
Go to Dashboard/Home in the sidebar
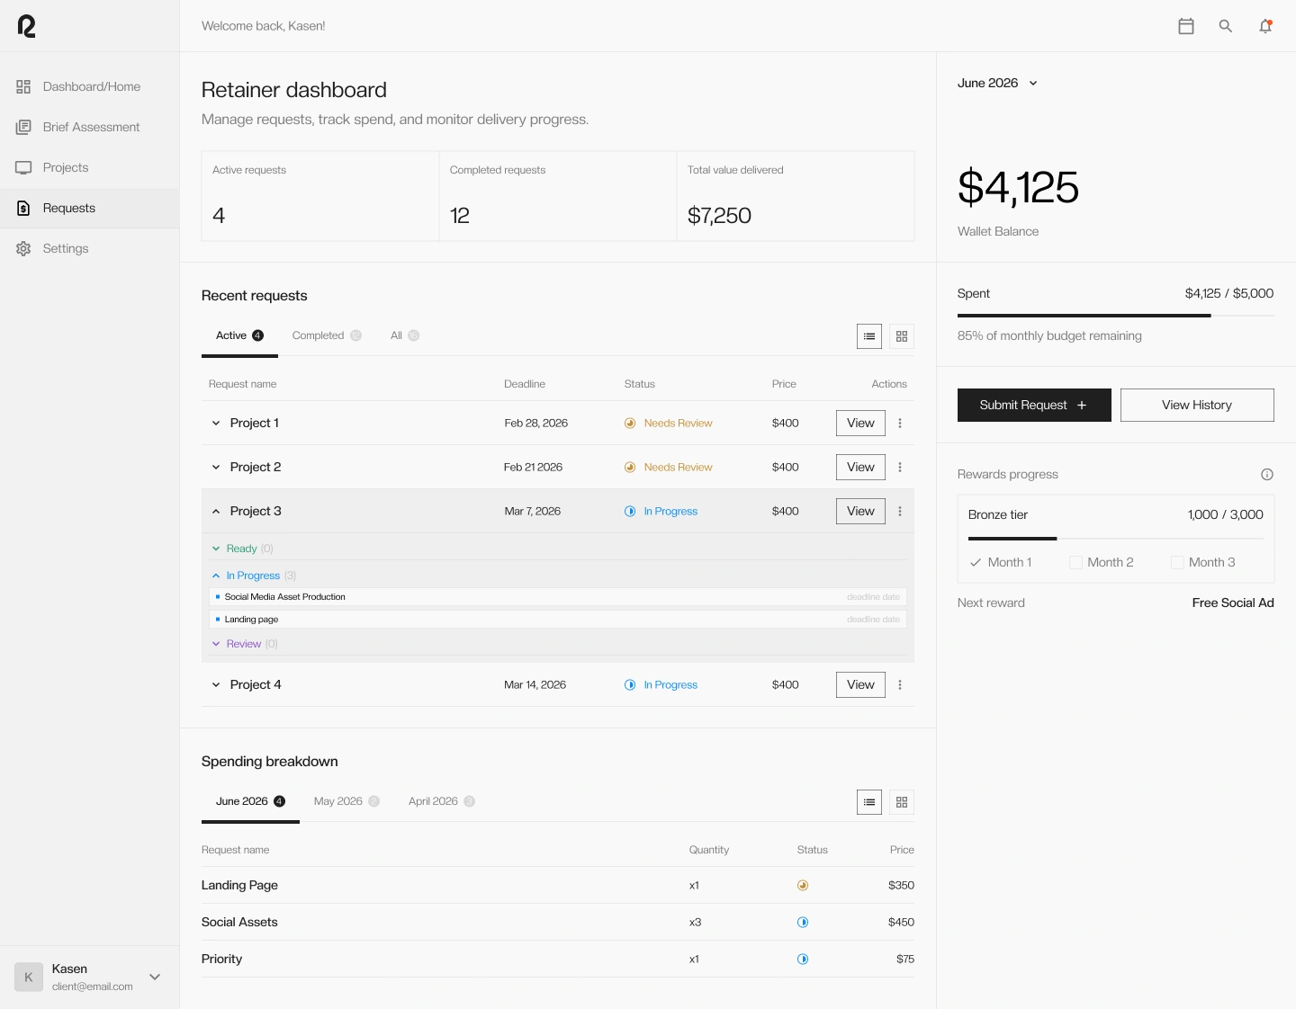[x=90, y=87]
